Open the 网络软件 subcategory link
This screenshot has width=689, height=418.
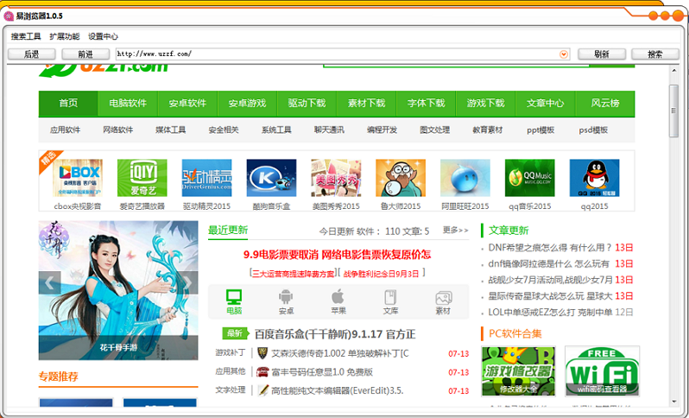point(117,130)
